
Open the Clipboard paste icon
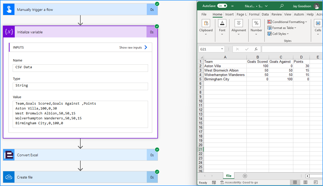pos(206,23)
